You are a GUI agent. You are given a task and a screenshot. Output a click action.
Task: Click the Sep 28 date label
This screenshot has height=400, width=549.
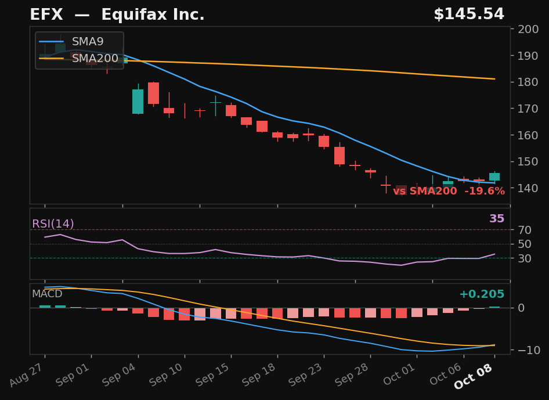[x=353, y=374]
